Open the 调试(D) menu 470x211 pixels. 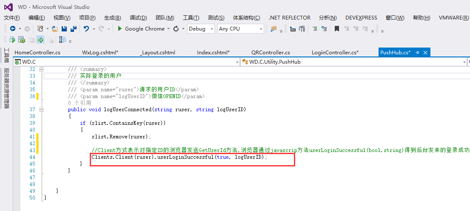pyautogui.click(x=138, y=18)
